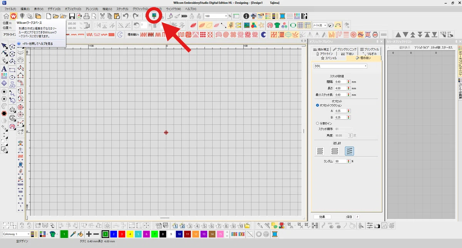This screenshot has width=462, height=248.
Task: Select the オフセットフラクション radio button
Action: [x=317, y=105]
